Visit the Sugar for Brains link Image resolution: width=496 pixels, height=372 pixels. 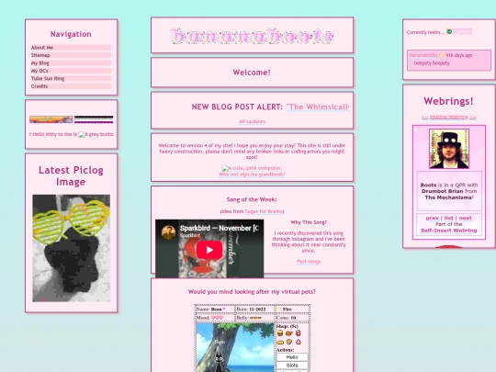pyautogui.click(x=264, y=211)
